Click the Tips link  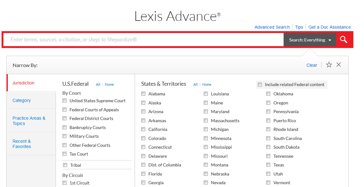coord(299,27)
